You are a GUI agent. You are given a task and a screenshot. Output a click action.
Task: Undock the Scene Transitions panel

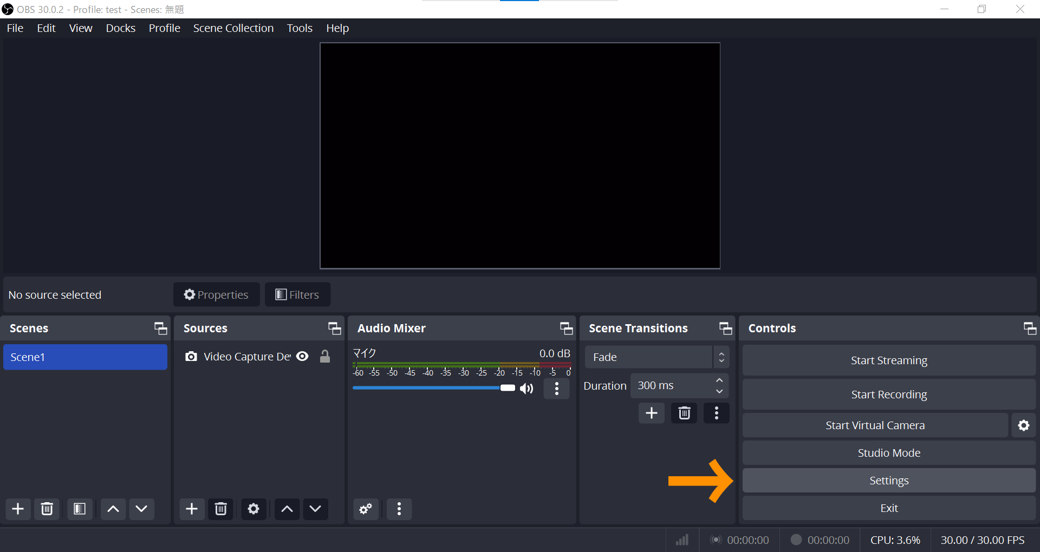point(726,328)
